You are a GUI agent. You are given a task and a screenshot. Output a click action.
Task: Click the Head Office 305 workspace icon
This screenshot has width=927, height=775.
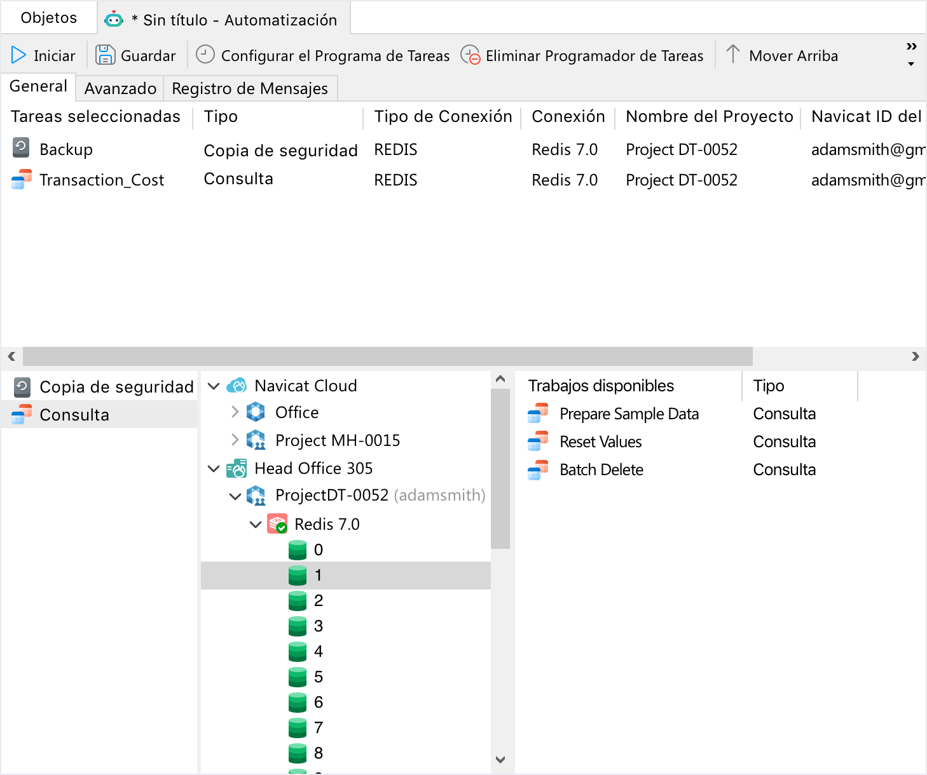236,468
